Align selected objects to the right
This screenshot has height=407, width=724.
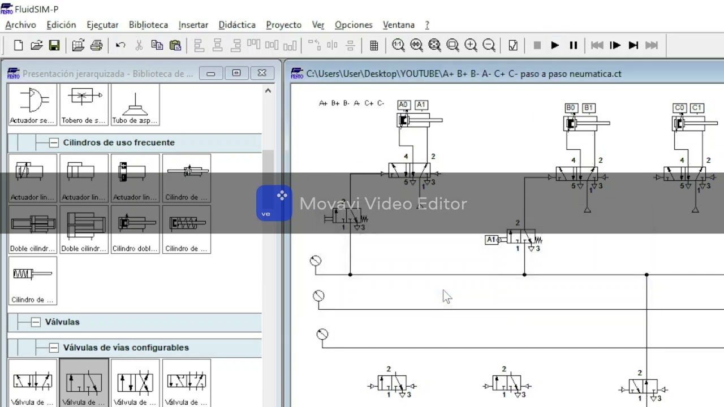point(236,45)
